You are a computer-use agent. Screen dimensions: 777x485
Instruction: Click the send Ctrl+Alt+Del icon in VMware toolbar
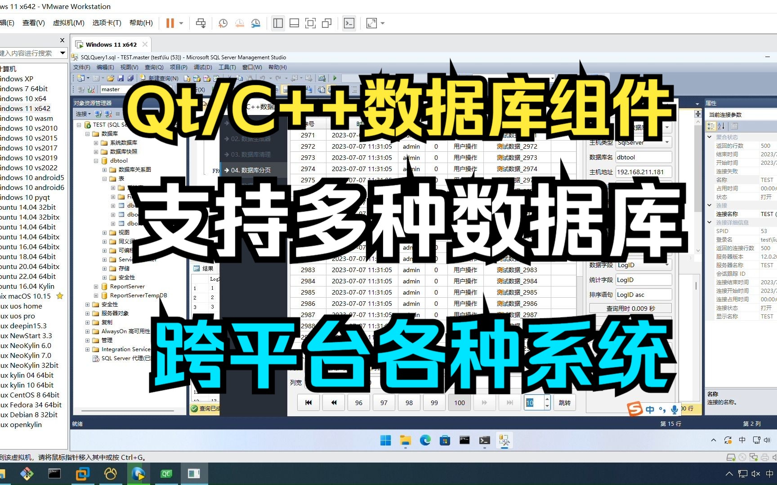coord(201,23)
